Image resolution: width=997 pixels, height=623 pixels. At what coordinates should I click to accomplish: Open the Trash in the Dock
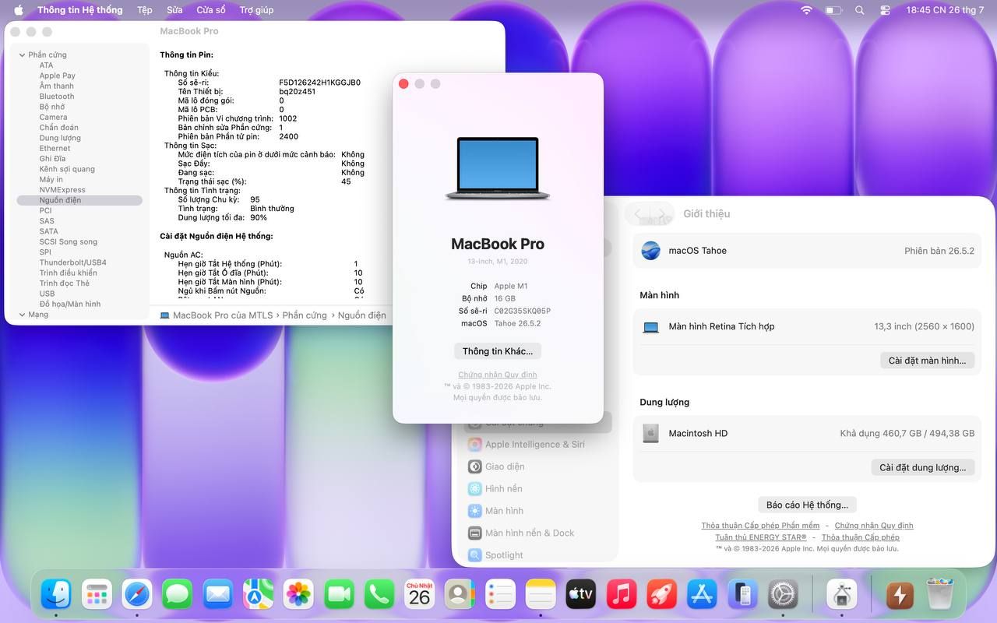pyautogui.click(x=940, y=595)
